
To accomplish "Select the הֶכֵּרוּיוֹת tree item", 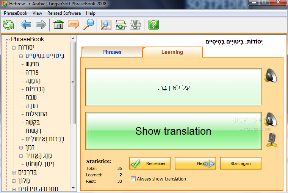I will [35, 89].
